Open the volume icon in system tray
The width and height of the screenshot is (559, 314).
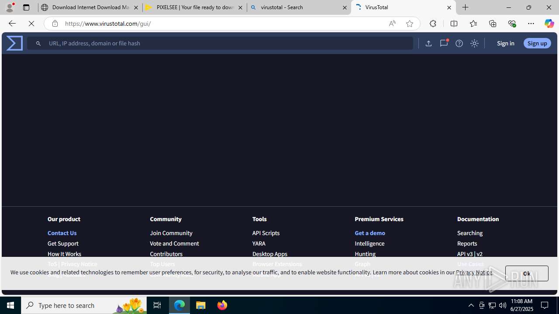click(x=503, y=305)
